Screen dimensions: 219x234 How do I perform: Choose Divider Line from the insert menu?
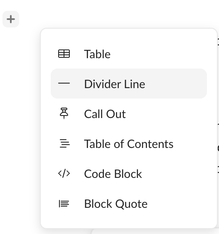(129, 84)
